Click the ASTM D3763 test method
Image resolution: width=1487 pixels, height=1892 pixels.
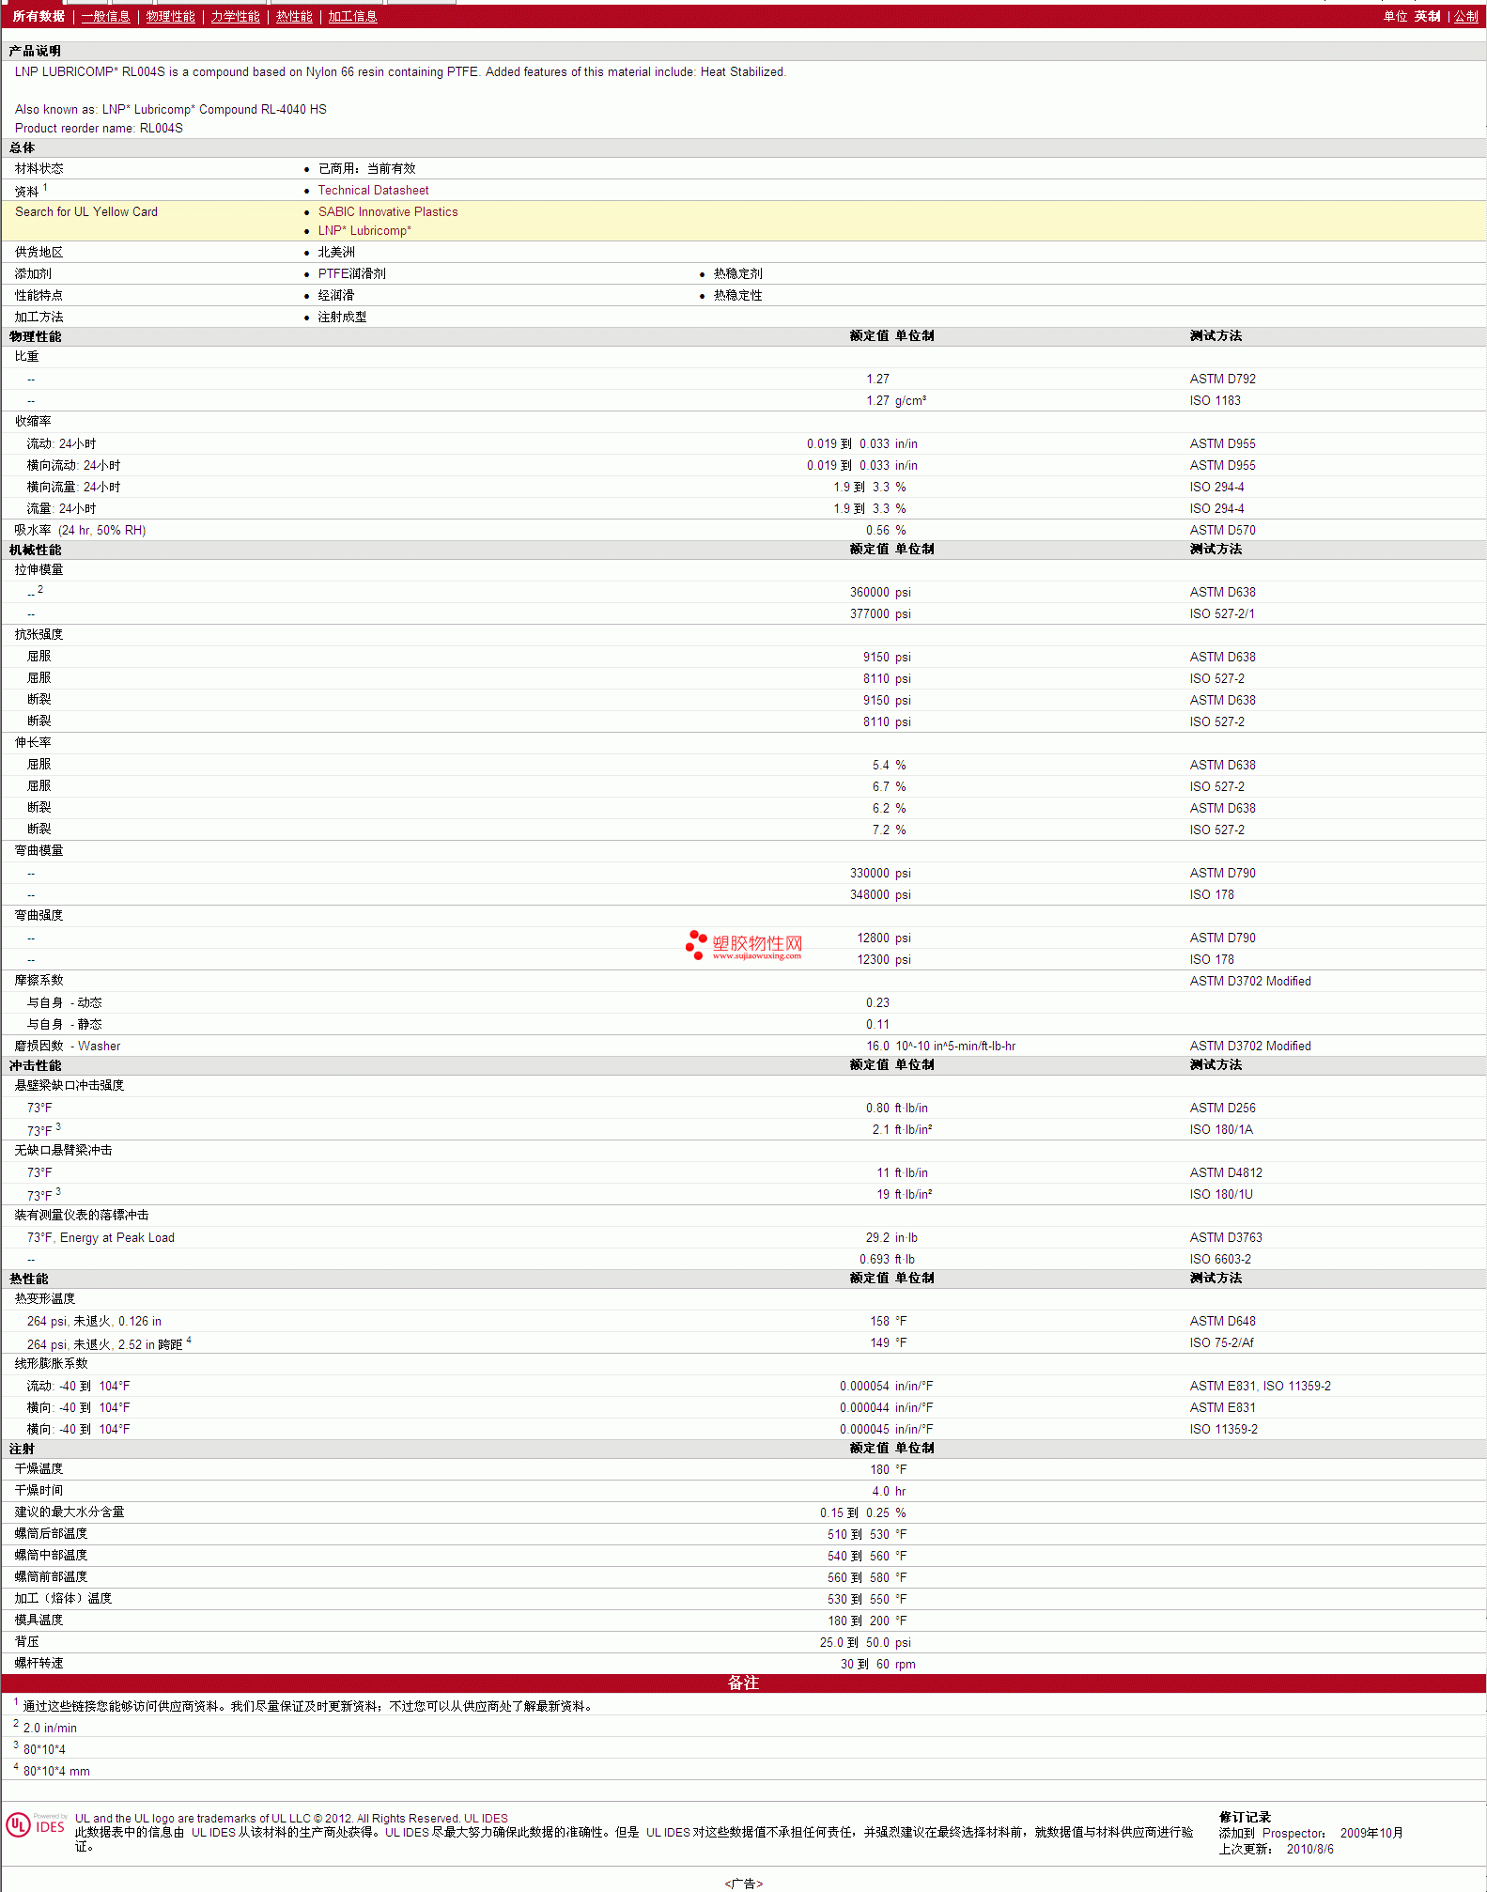tap(1226, 1237)
